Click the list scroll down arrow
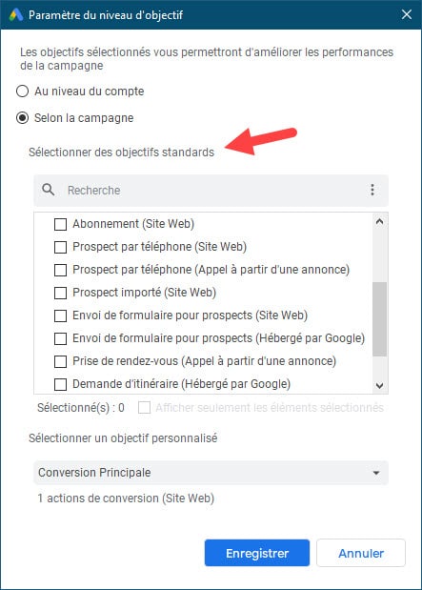 click(x=379, y=385)
